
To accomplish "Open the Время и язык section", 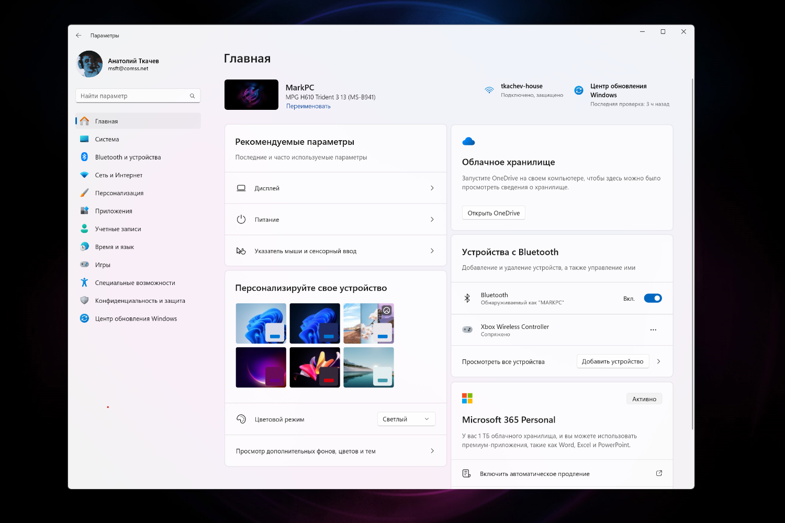I will tap(138, 247).
